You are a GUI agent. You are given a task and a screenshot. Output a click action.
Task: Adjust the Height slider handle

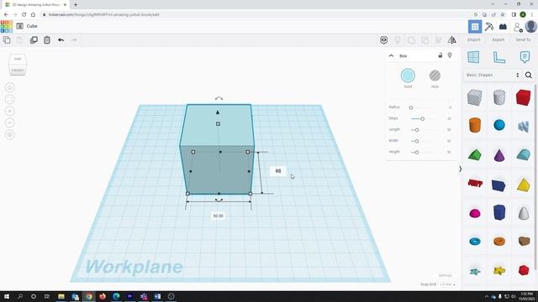417,153
